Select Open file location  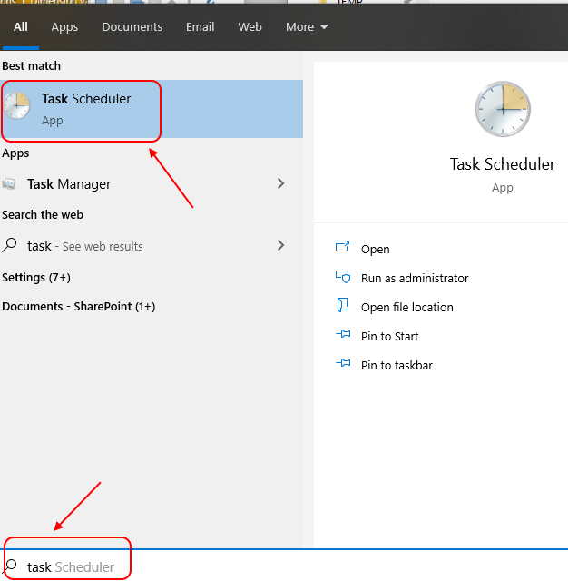406,307
